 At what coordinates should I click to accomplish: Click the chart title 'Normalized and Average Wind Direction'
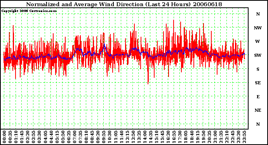85,4
